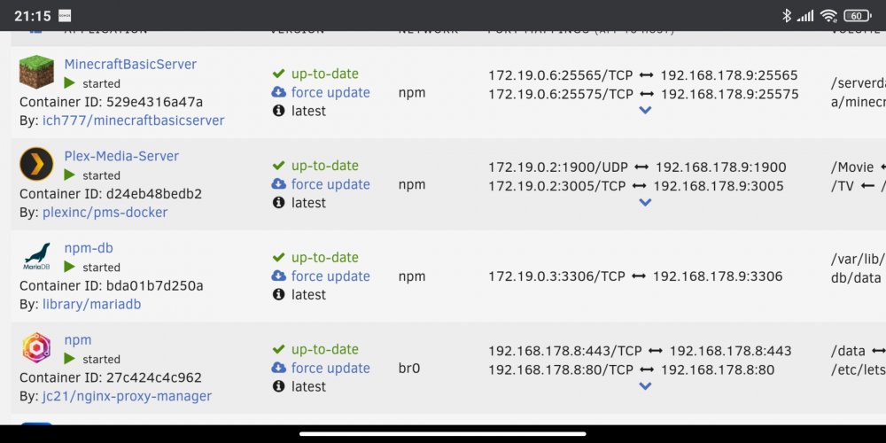Click the npm-db MariaDB seal icon

coord(36,256)
